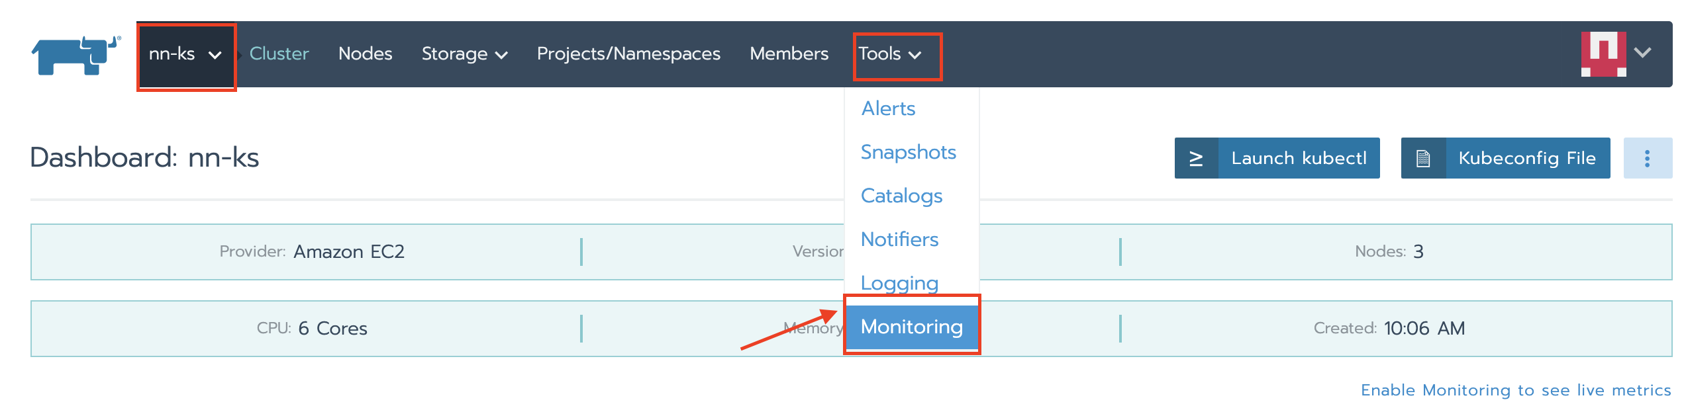Select Catalogs in the Tools menu
Viewport: 1686px width, 410px height.
pos(901,196)
